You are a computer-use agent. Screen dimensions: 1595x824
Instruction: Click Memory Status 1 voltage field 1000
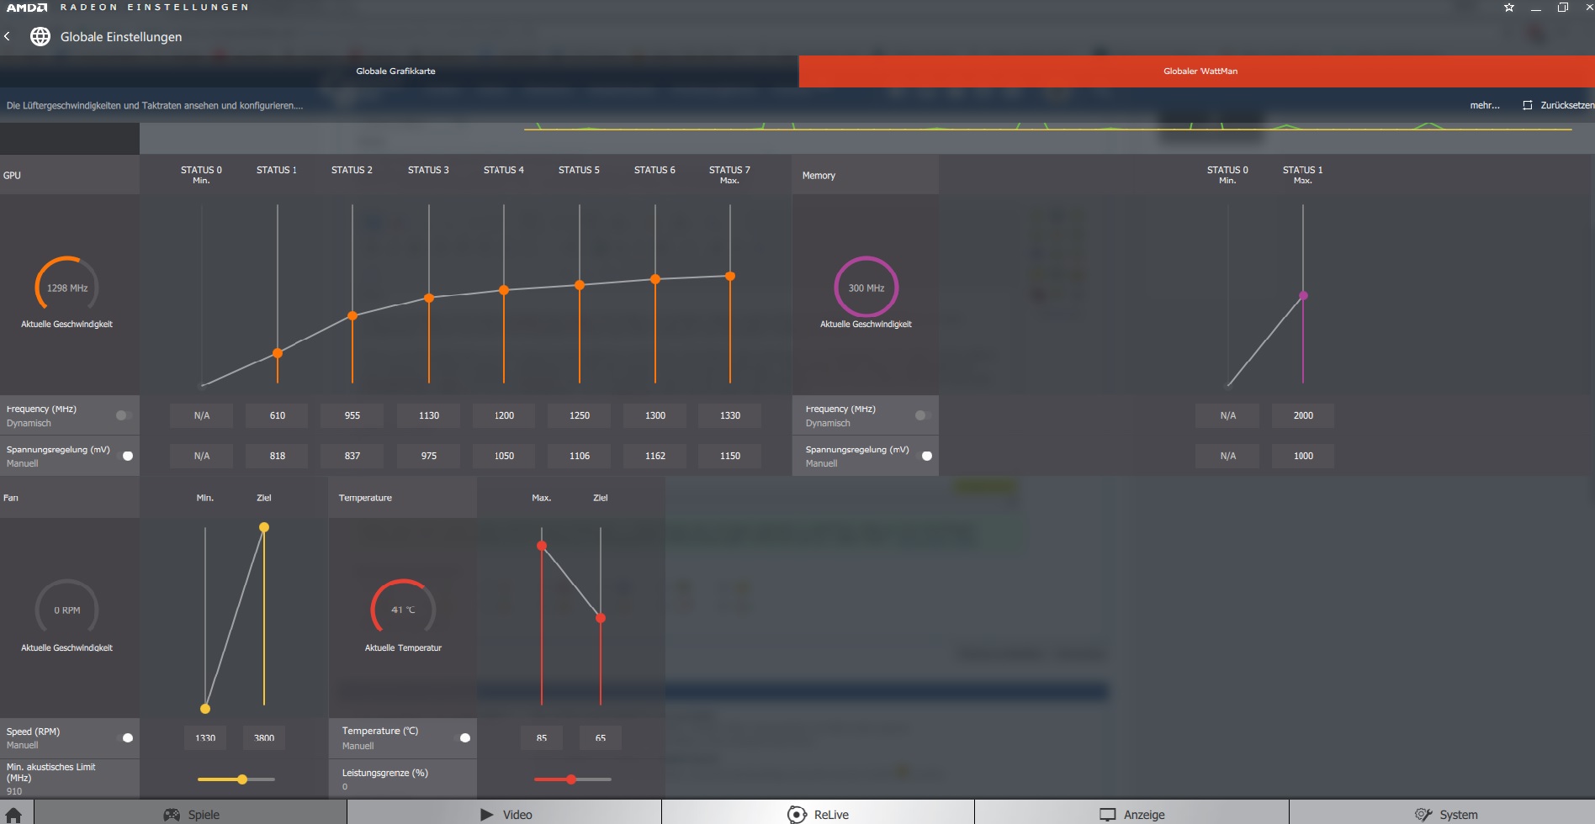point(1303,456)
